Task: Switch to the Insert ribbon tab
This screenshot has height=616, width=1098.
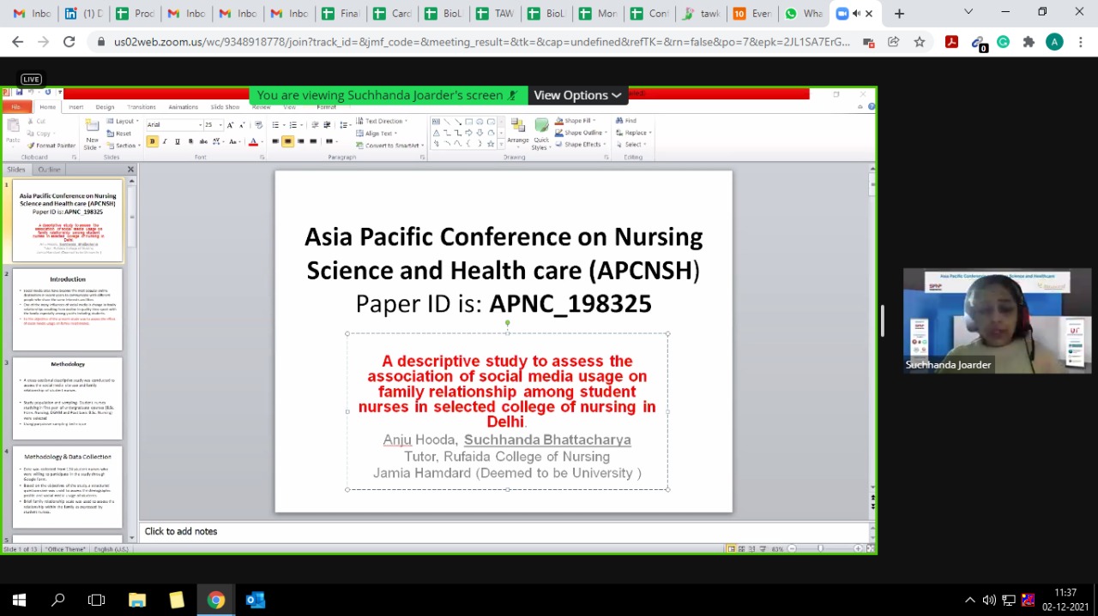Action: [x=76, y=107]
